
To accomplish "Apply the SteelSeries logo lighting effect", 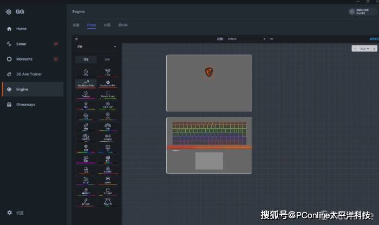I will 108,83.
